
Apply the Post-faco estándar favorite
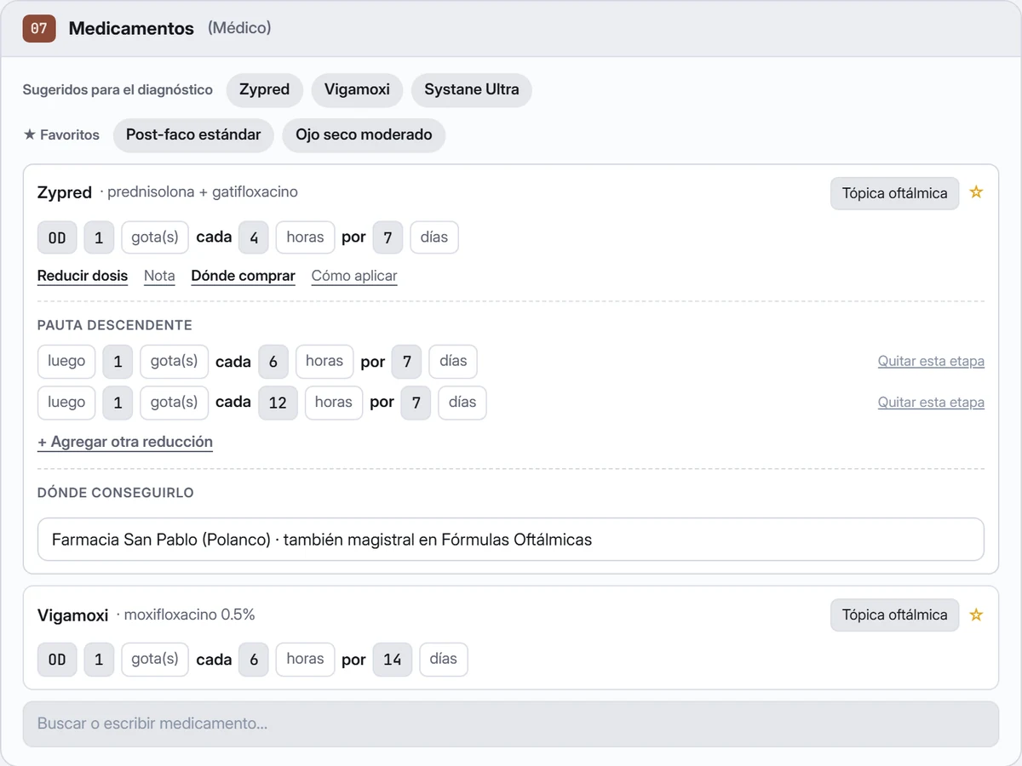click(x=193, y=135)
